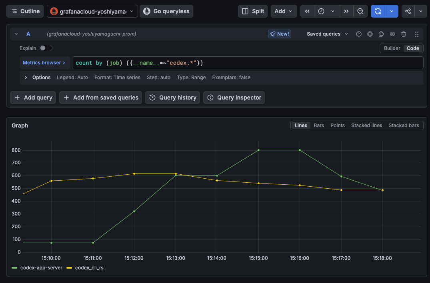Split the Explore pane
This screenshot has height=283, width=430.
pyautogui.click(x=252, y=11)
